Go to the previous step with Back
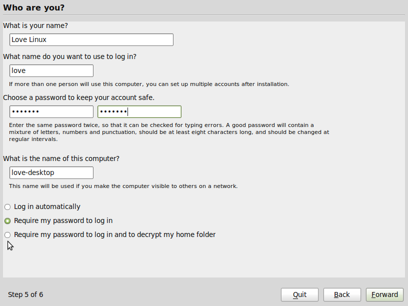408x306 pixels. tap(342, 294)
